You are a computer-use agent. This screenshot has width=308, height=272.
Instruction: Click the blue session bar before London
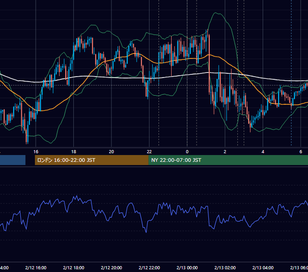tap(13, 160)
